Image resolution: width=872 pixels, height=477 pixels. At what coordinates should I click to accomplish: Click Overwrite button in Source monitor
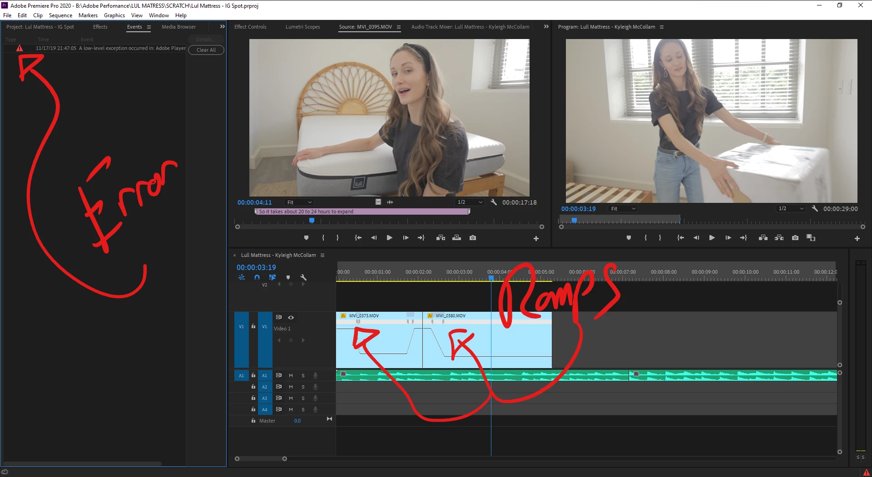click(x=456, y=238)
